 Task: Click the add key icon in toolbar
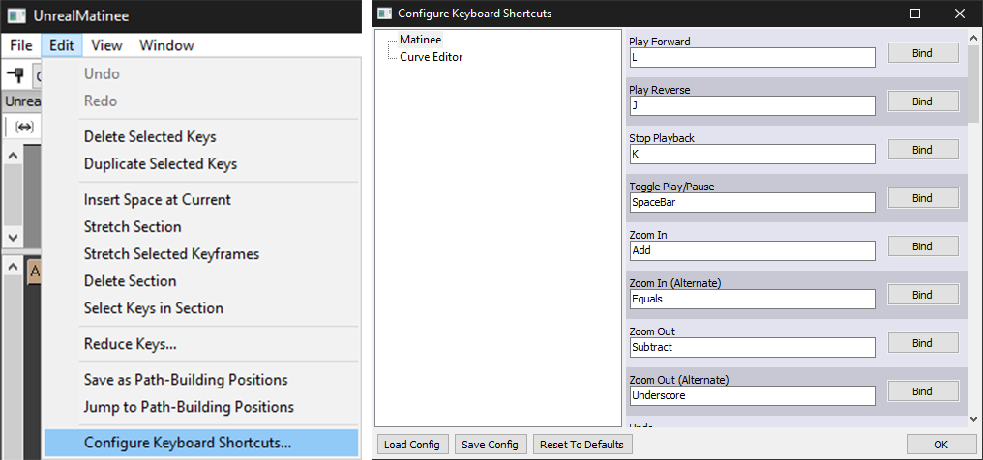pos(15,74)
